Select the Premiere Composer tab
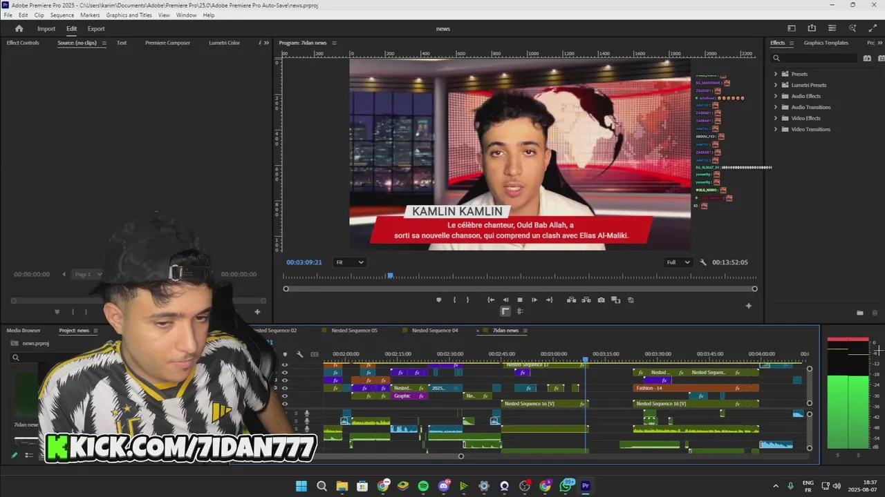 pyautogui.click(x=167, y=43)
